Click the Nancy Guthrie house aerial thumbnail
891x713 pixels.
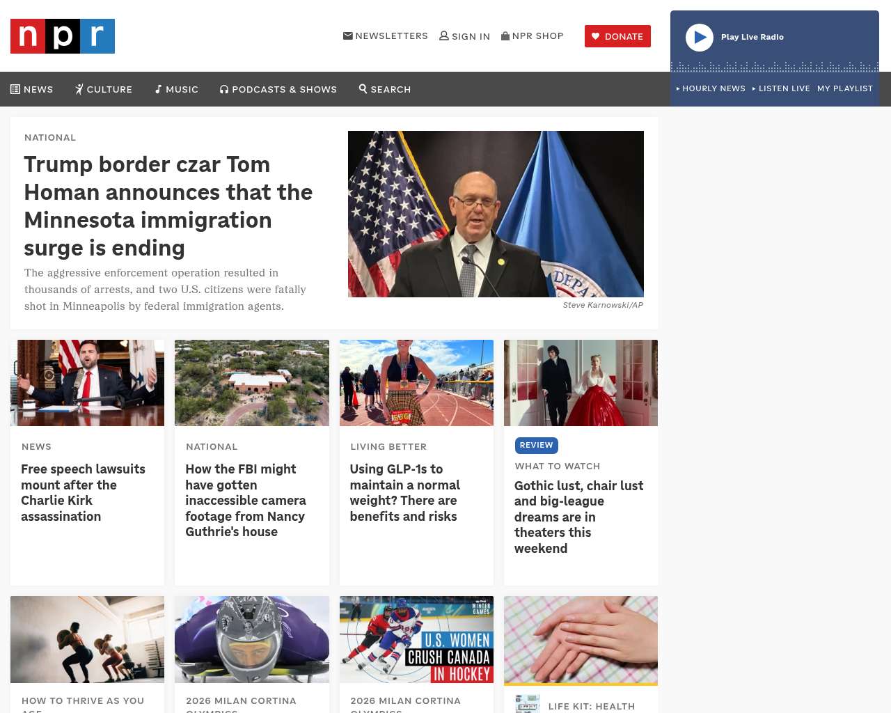(x=252, y=383)
